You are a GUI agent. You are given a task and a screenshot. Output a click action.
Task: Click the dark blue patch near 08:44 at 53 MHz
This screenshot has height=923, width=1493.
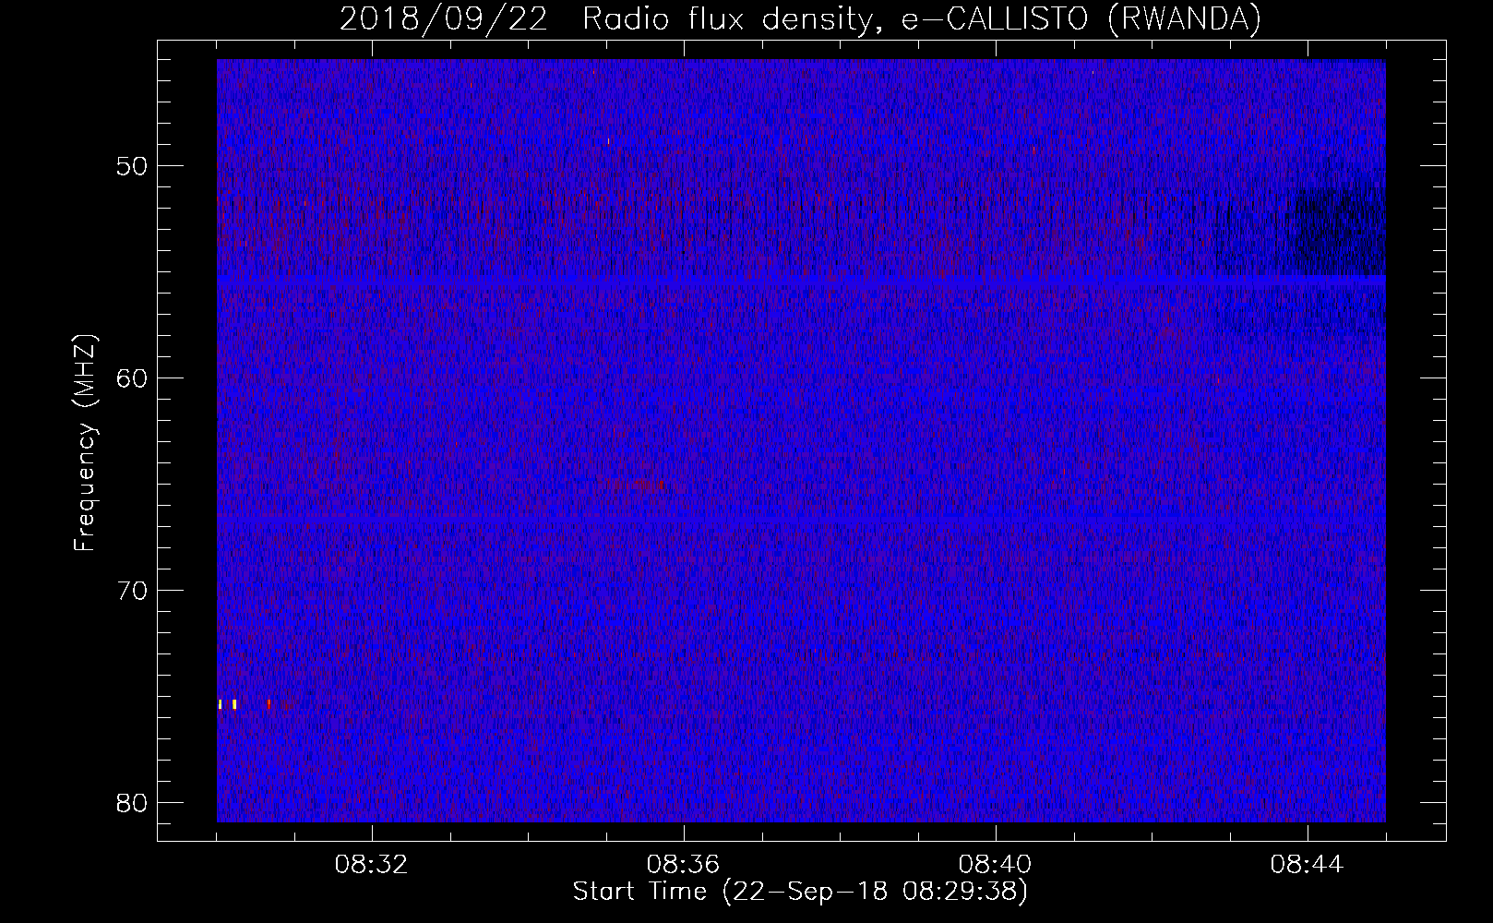pos(1338,229)
